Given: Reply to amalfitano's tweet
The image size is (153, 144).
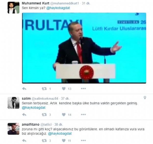Looking at the screenshot, I should pyautogui.click(x=24, y=140).
